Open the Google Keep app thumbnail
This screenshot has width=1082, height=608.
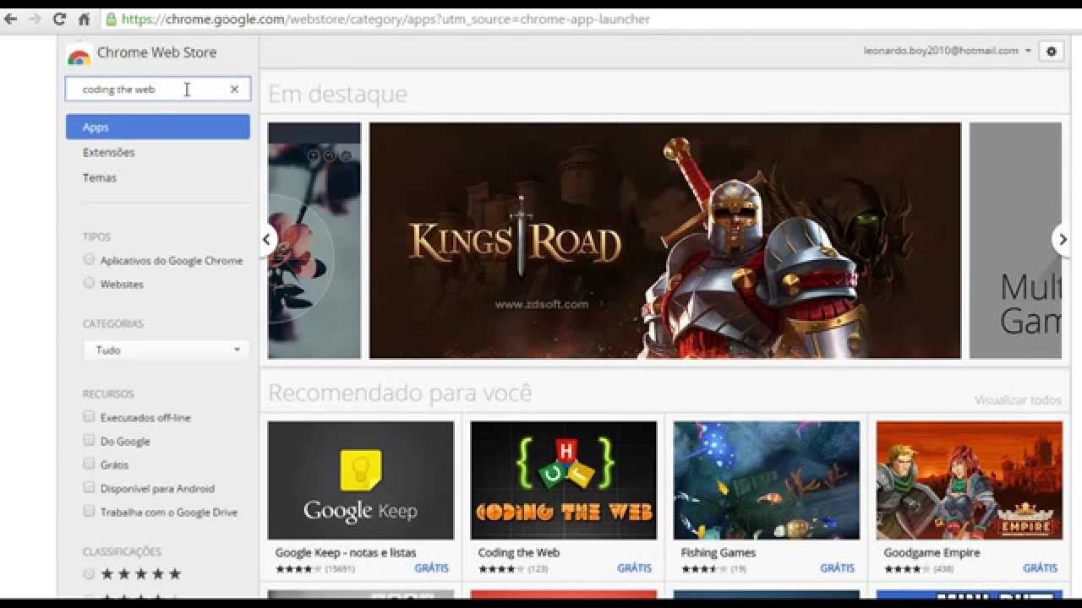pyautogui.click(x=361, y=480)
